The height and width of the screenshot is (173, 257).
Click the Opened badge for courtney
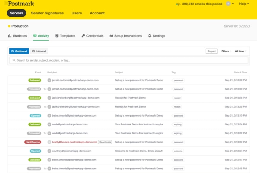(35, 151)
